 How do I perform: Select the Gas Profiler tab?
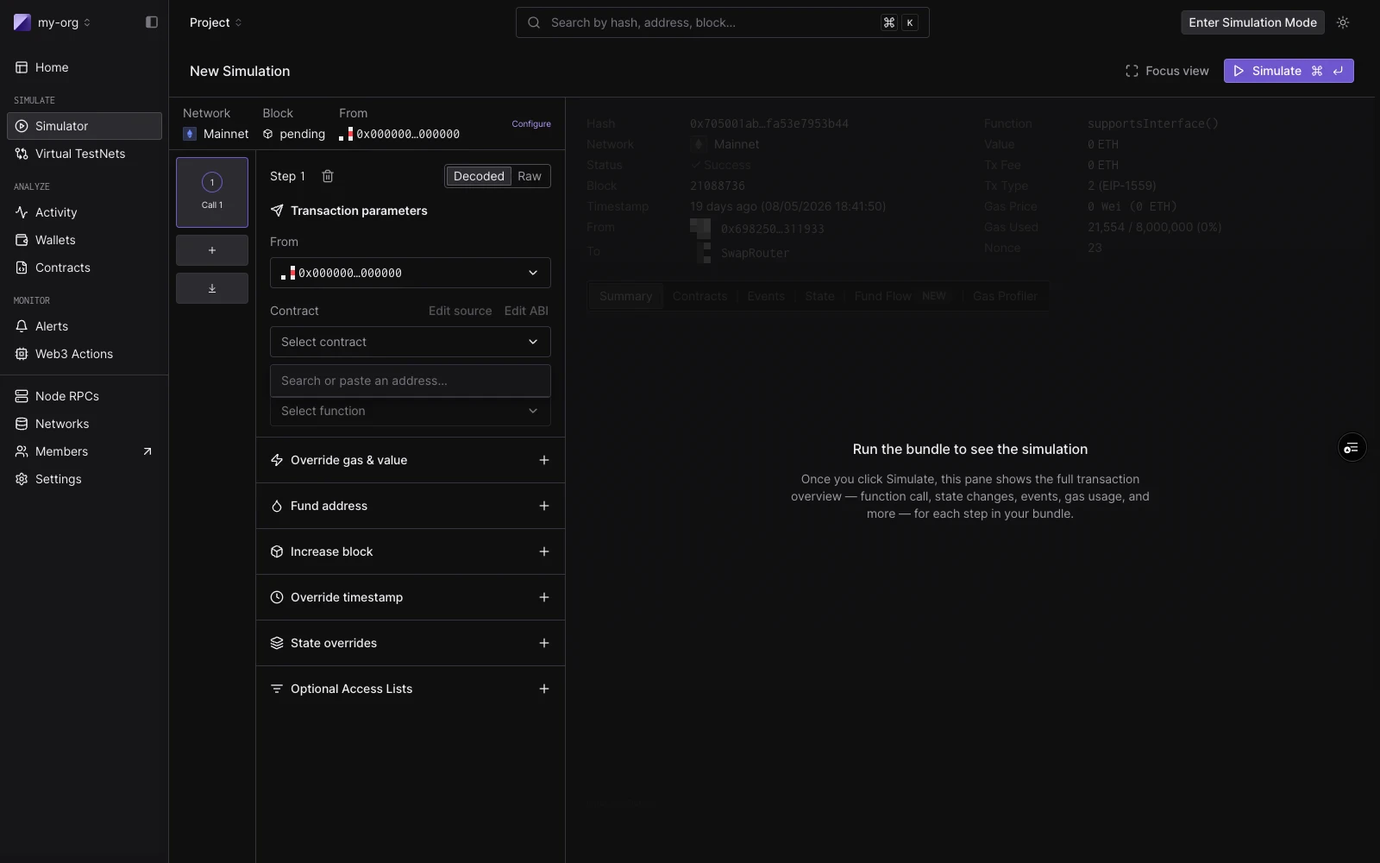(1005, 296)
